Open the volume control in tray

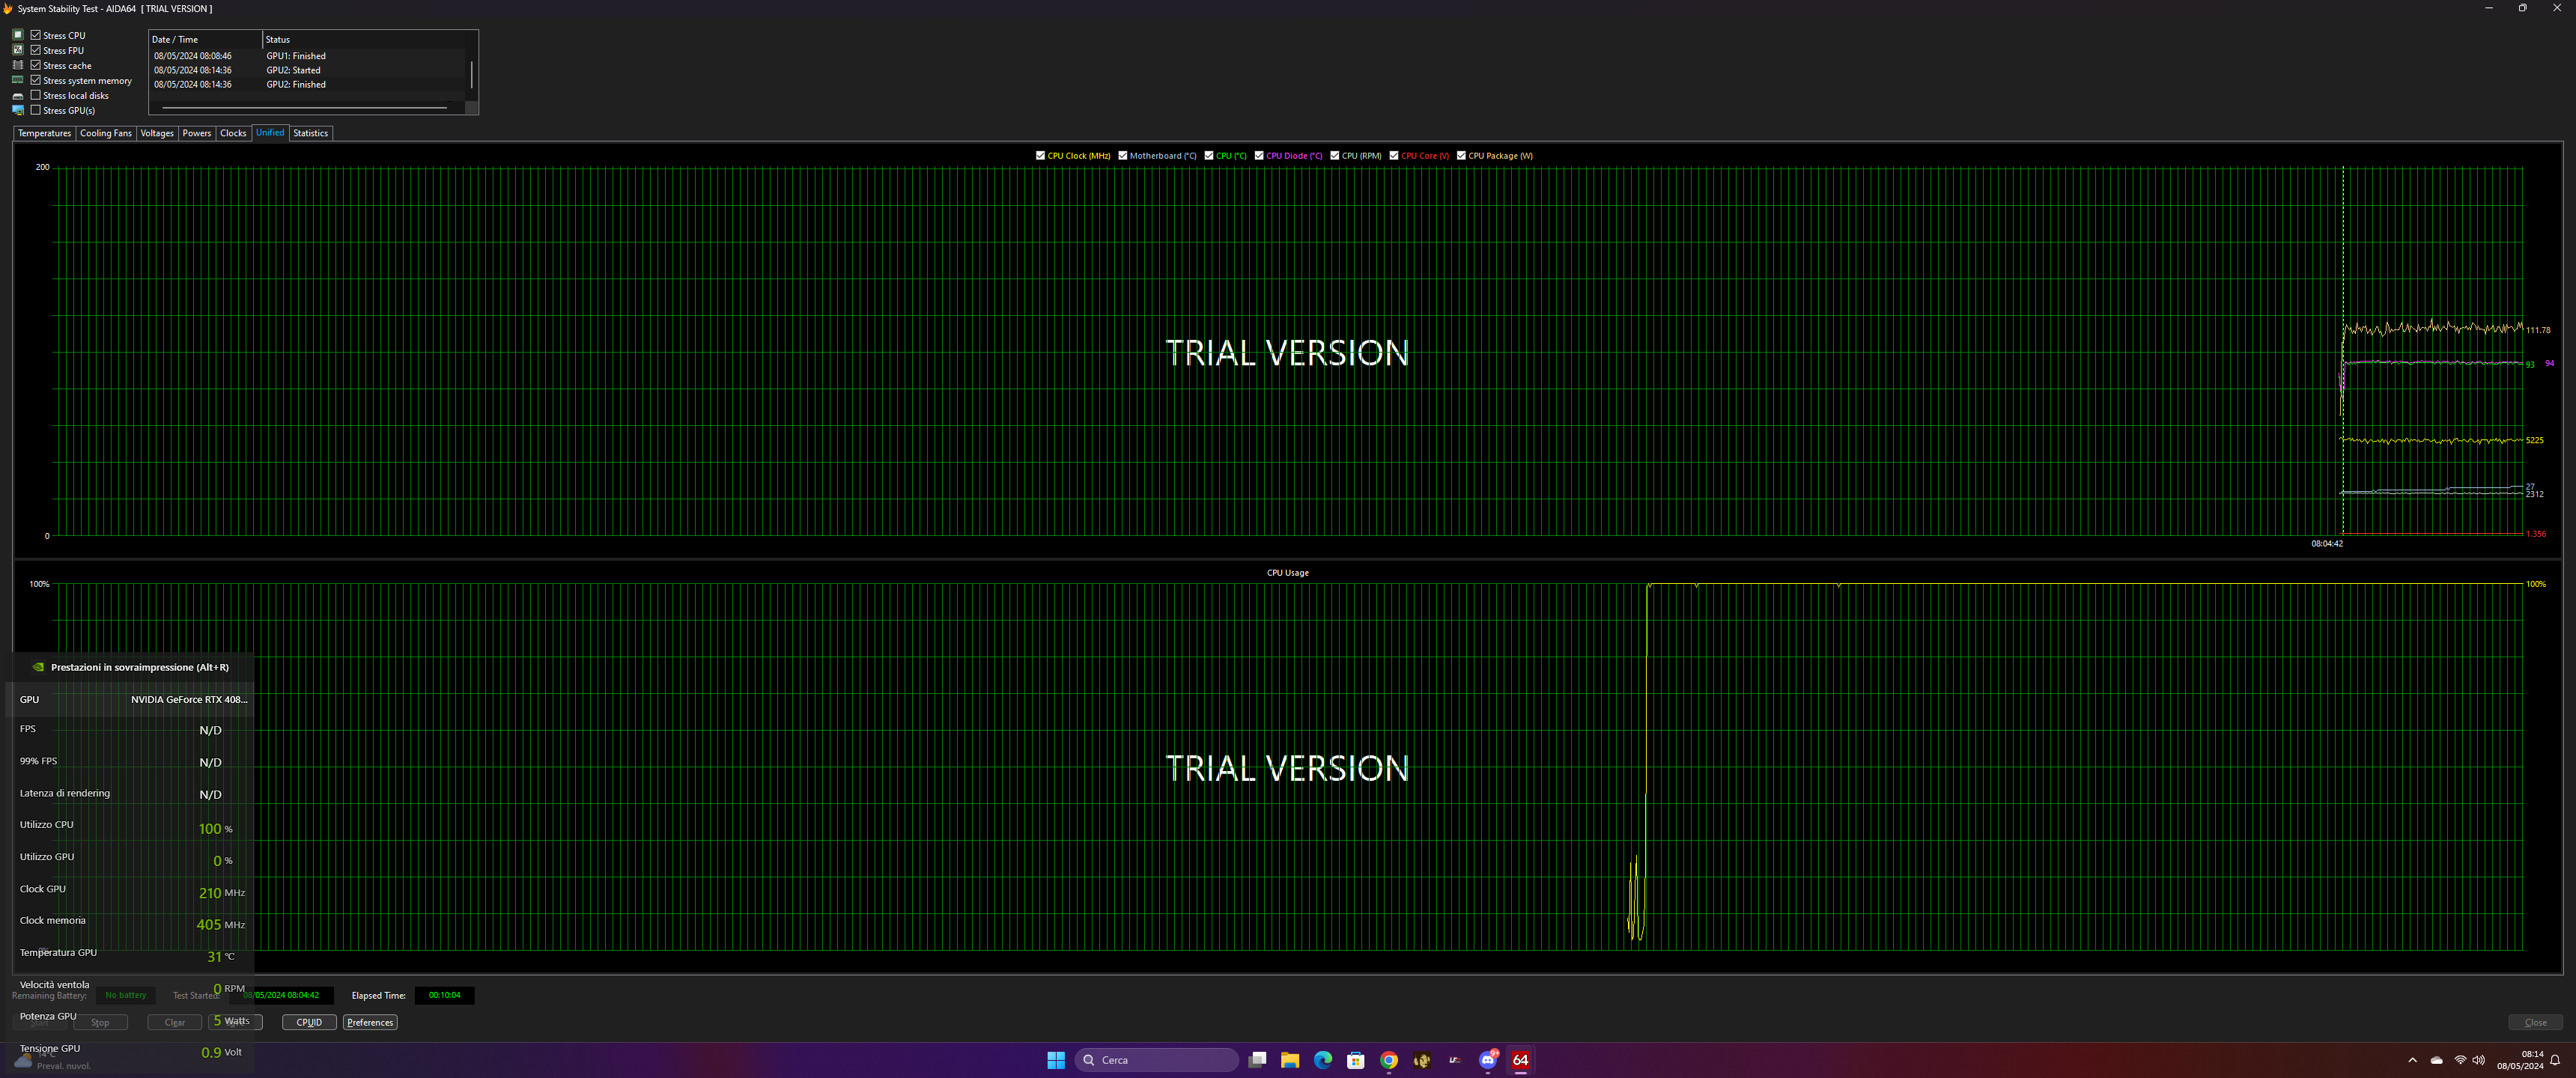(x=2478, y=1060)
